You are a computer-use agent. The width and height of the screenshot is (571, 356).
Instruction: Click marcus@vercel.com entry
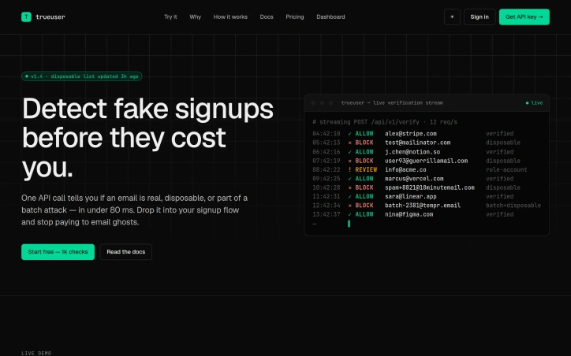pyautogui.click(x=414, y=179)
